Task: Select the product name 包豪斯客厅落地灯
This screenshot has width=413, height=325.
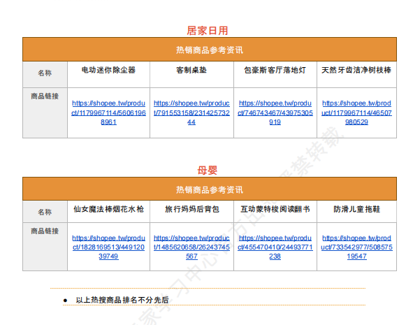Action: (275, 70)
